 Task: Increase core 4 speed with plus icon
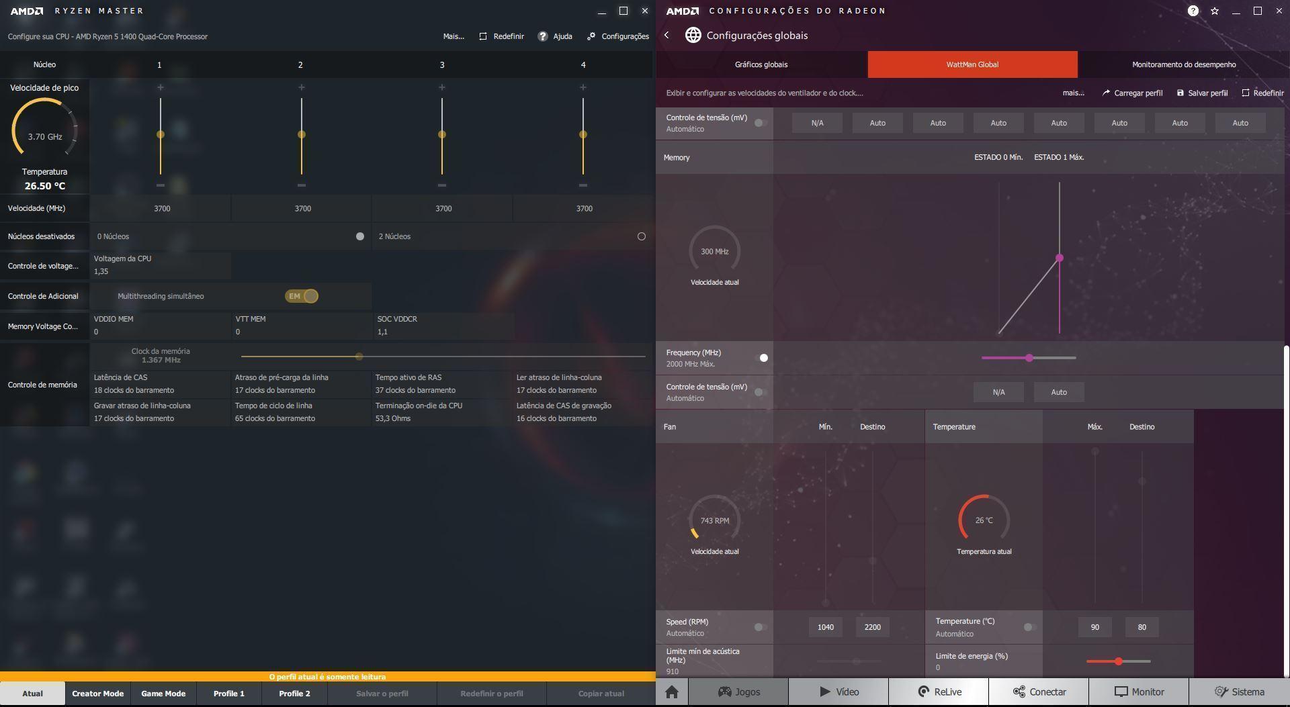(583, 87)
